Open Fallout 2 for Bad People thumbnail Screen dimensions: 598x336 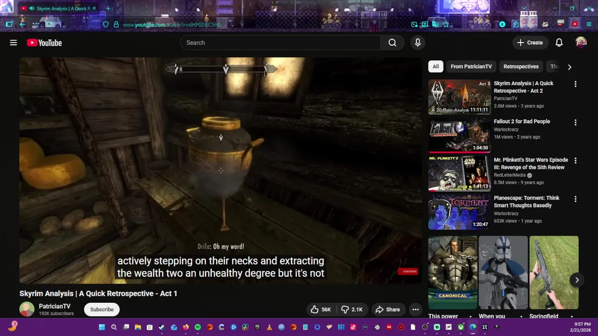point(460,135)
